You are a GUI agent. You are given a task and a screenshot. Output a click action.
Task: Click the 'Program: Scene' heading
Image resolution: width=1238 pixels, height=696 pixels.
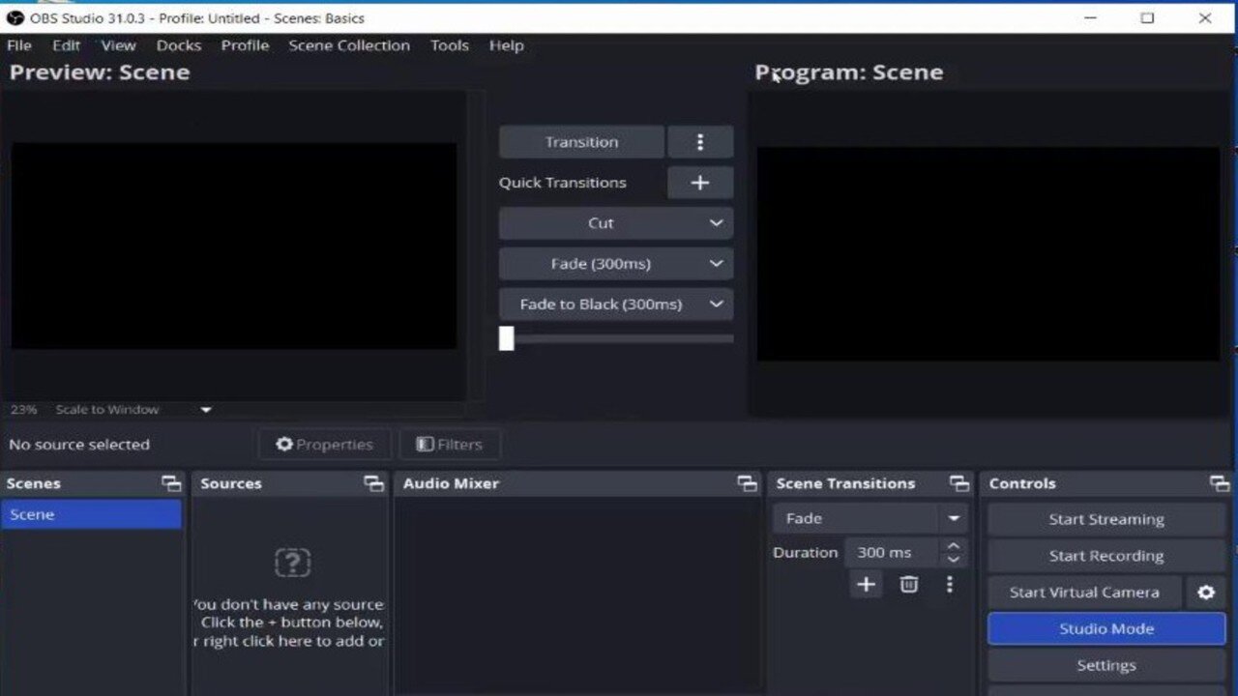pos(849,72)
